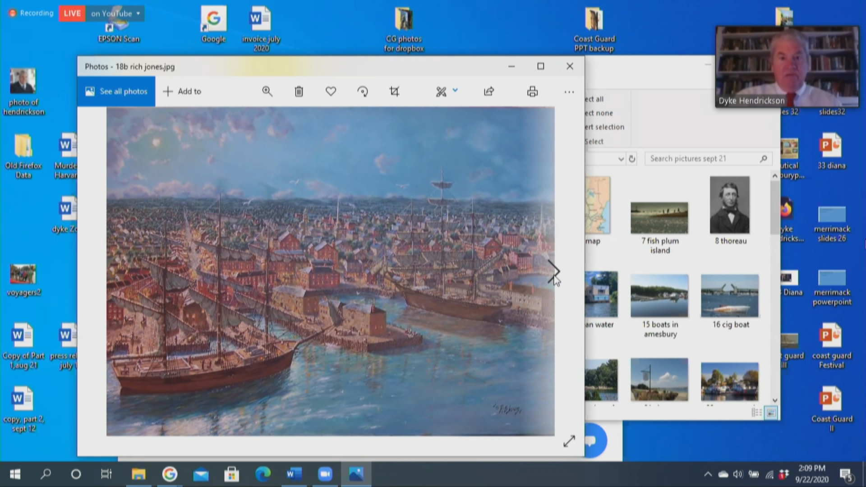
Task: Open copy, part 2, sept 12 document
Action: [23, 409]
